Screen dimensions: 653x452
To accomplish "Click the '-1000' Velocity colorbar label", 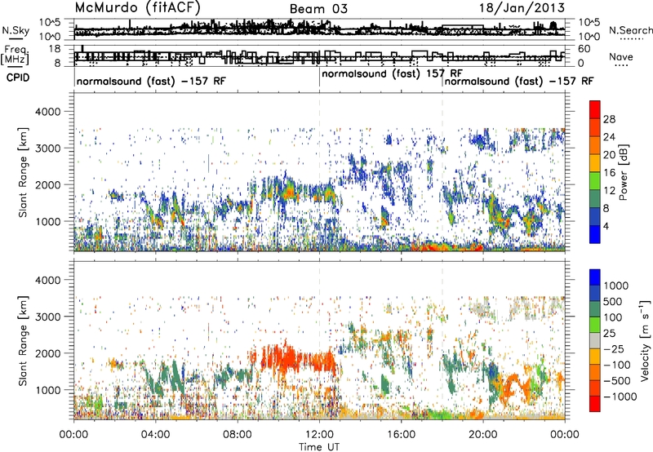I will [620, 397].
